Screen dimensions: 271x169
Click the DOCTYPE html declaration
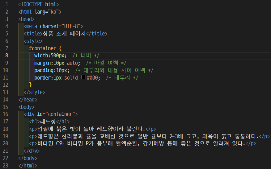(x=39, y=4)
